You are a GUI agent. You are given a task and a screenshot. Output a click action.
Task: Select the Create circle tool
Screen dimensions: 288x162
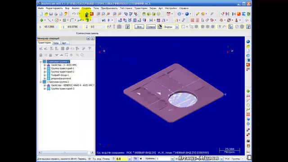pos(57,20)
